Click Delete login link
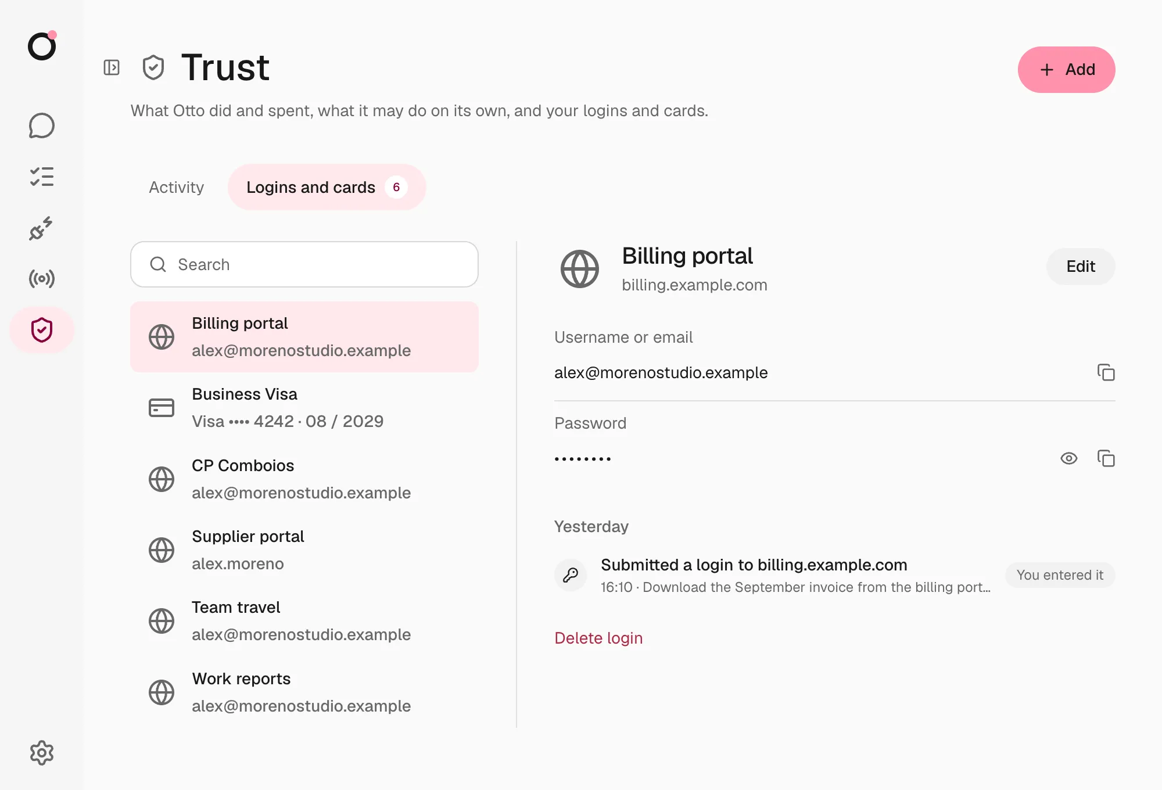Image resolution: width=1162 pixels, height=790 pixels. tap(598, 638)
